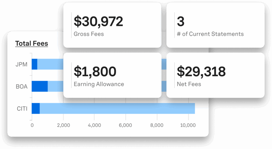
Task: Select the Gross Fees label
Action: click(x=89, y=34)
